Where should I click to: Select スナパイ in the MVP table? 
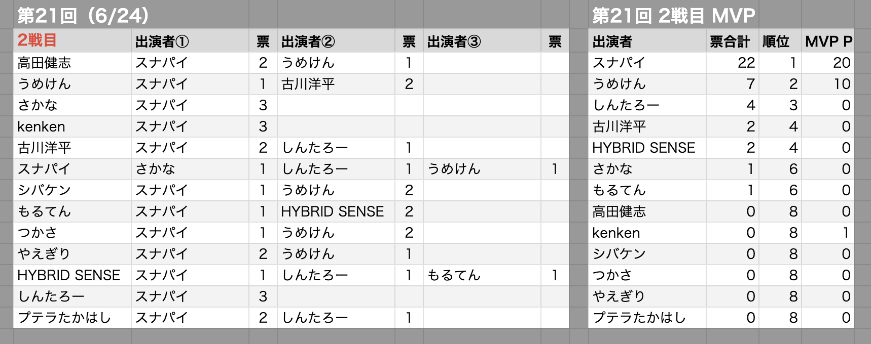(647, 63)
